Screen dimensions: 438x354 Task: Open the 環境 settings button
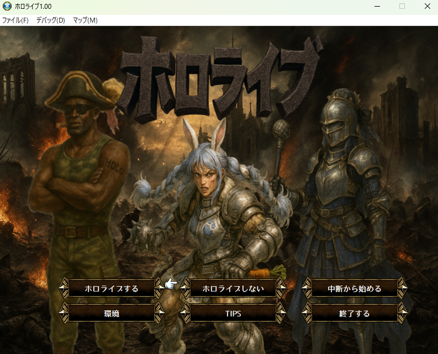(x=112, y=314)
